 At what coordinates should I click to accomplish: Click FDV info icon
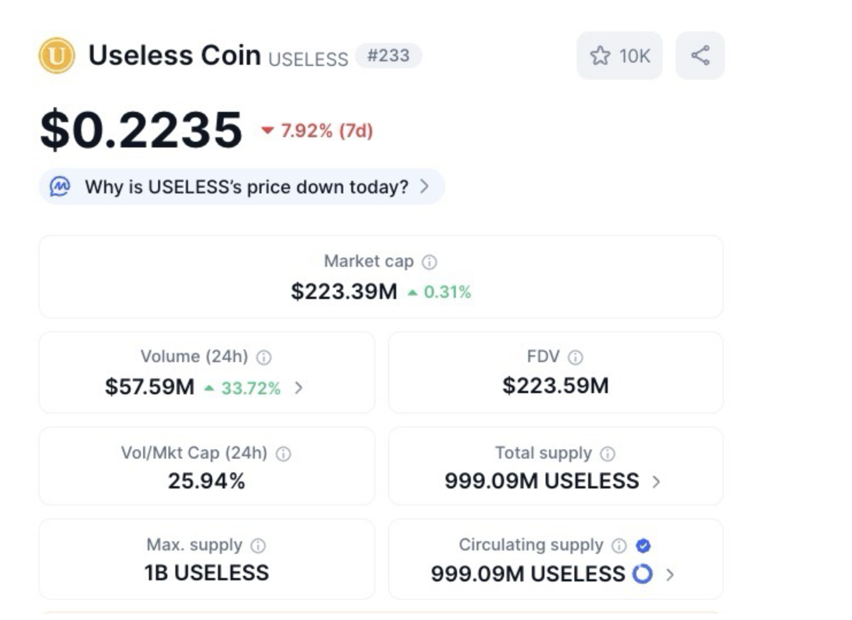click(x=575, y=358)
